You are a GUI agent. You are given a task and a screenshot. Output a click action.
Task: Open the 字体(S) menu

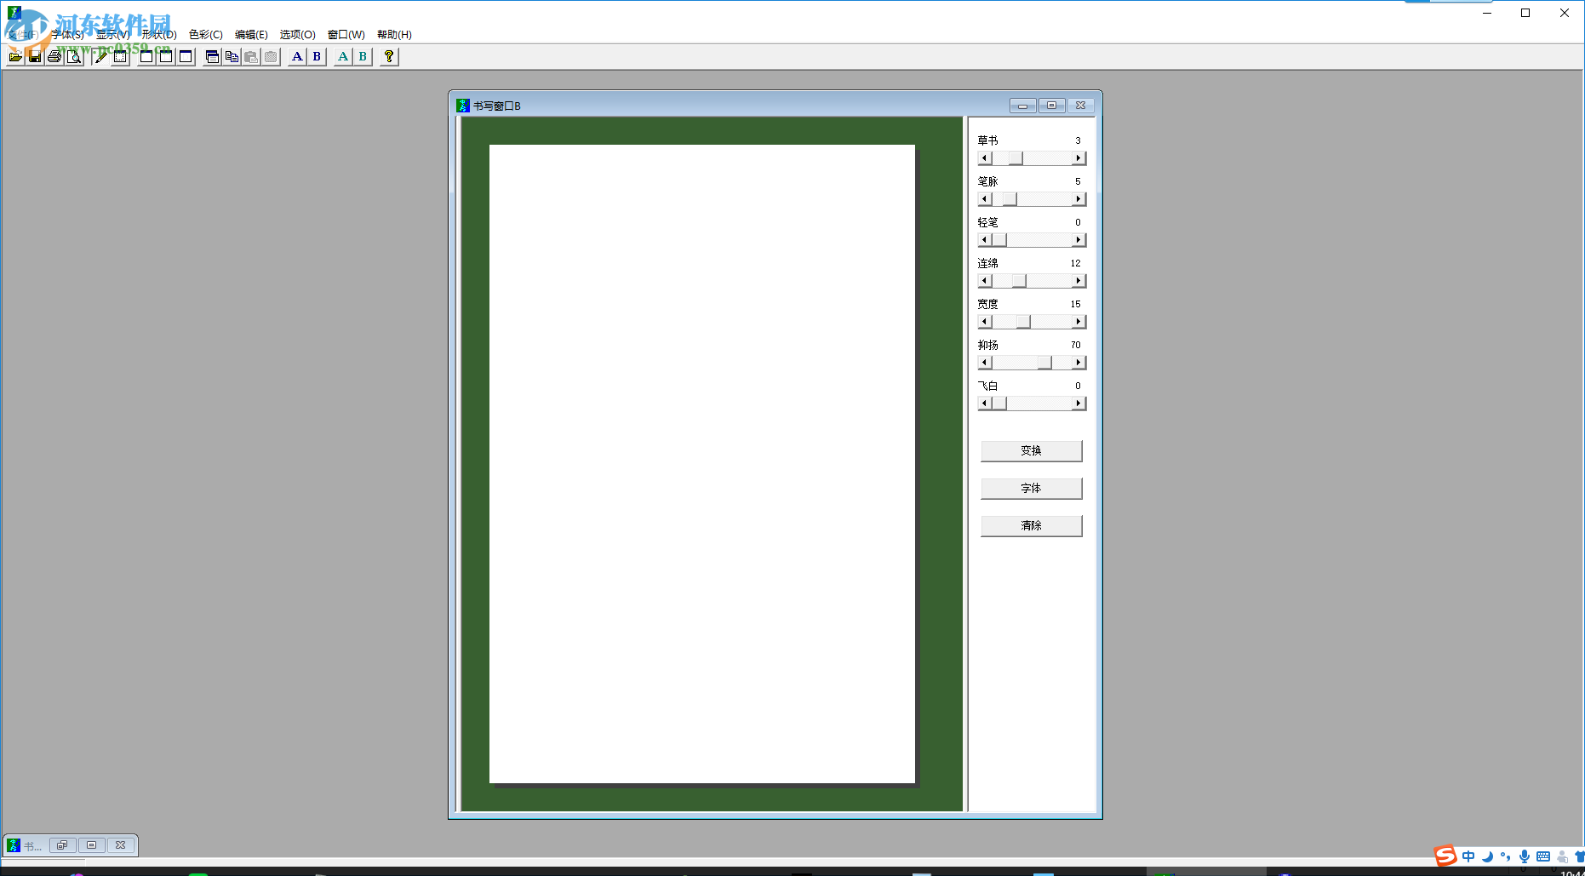tap(67, 35)
